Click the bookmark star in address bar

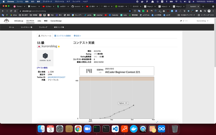pos(130,11)
